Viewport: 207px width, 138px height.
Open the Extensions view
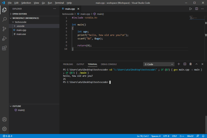[4, 48]
